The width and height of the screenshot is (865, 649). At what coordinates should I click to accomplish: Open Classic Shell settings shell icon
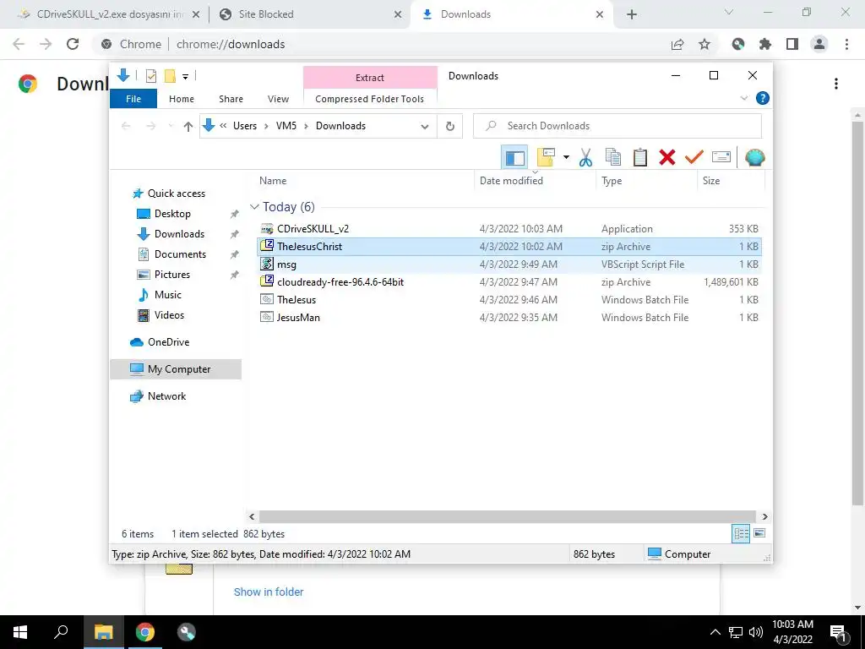[x=754, y=158]
